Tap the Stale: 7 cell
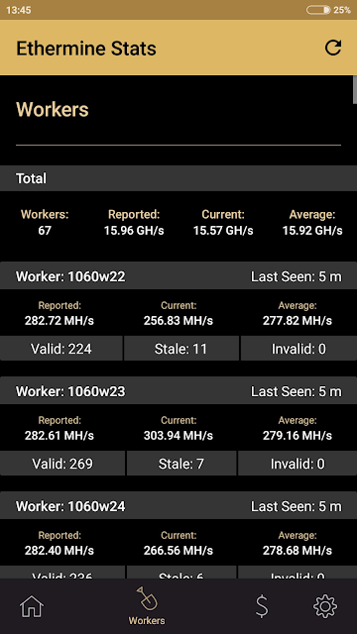 180,464
